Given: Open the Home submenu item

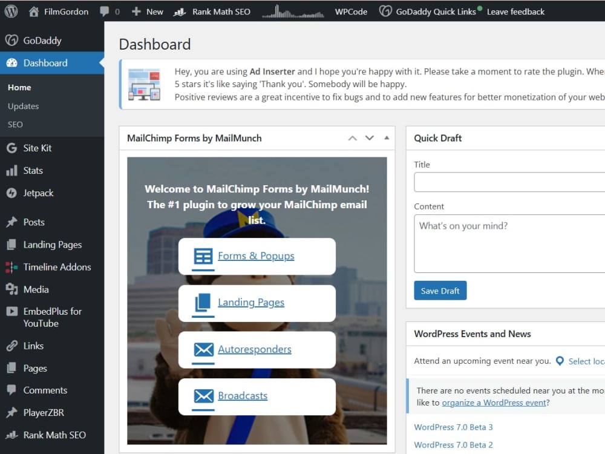Looking at the screenshot, I should pos(19,88).
